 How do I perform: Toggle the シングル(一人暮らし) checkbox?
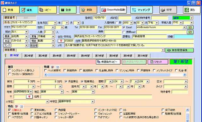[9, 70]
